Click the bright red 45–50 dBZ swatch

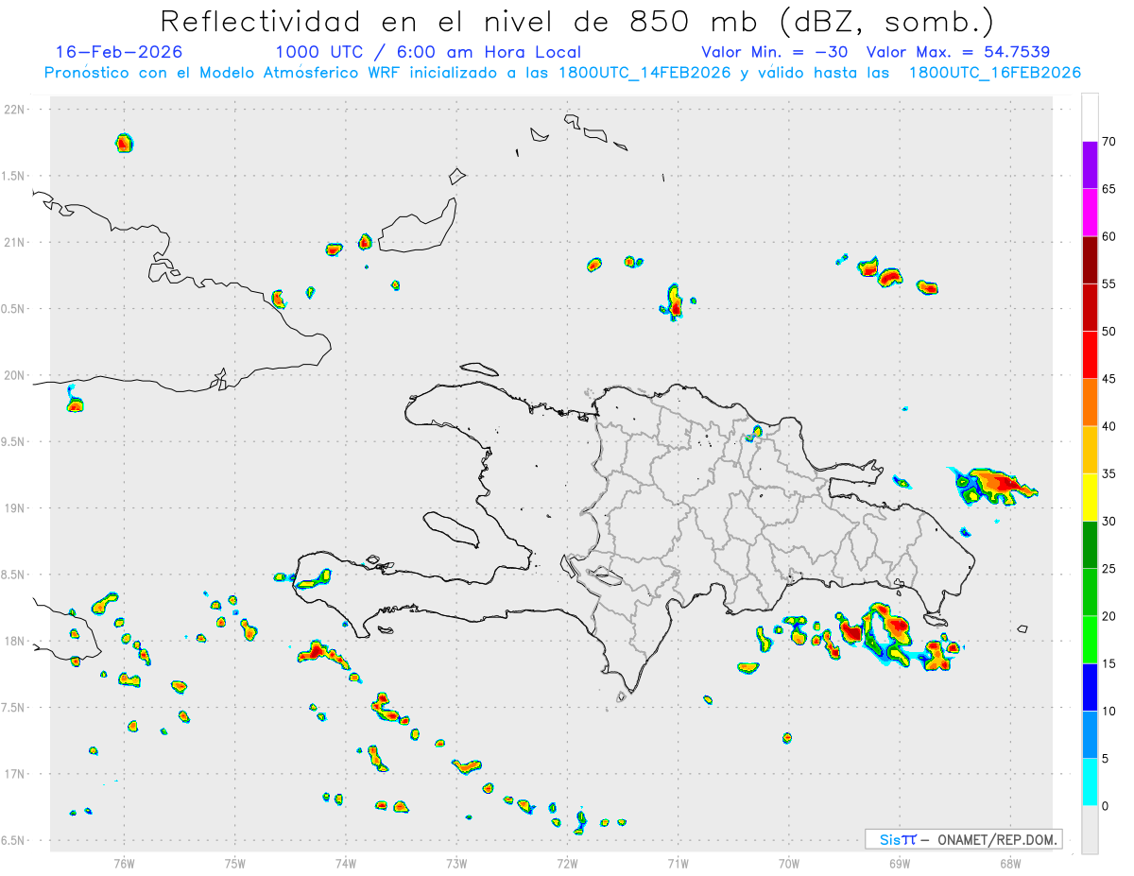pyautogui.click(x=1091, y=355)
